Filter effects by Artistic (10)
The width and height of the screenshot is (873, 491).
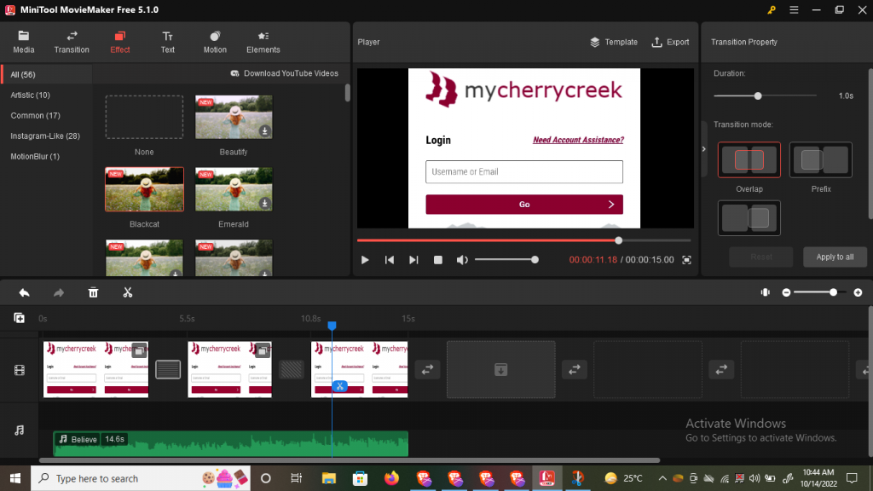(x=30, y=95)
